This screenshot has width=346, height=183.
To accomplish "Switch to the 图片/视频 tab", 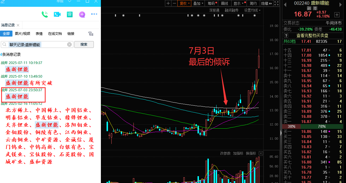I will [22, 34].
